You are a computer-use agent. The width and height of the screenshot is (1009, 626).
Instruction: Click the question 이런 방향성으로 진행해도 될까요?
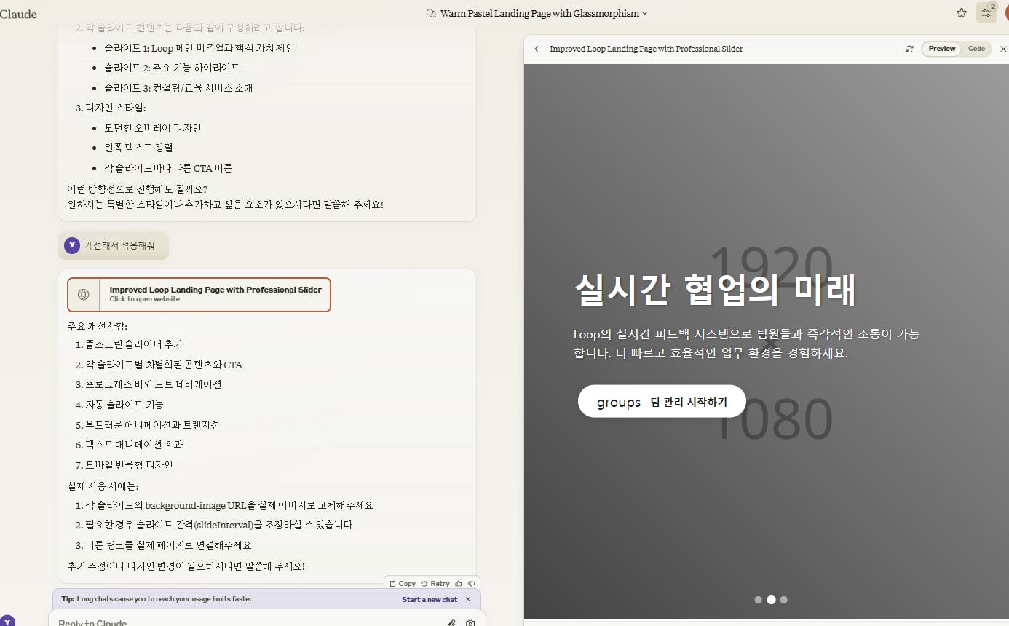coord(137,189)
